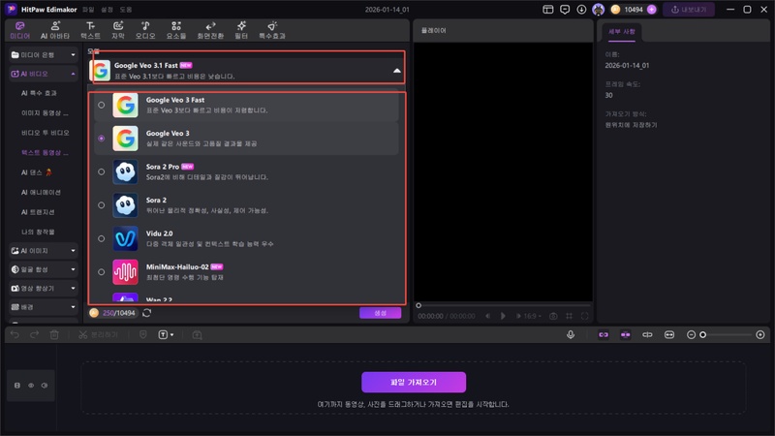The image size is (775, 436).
Task: Select the Sora 2 radio button
Action: point(102,205)
